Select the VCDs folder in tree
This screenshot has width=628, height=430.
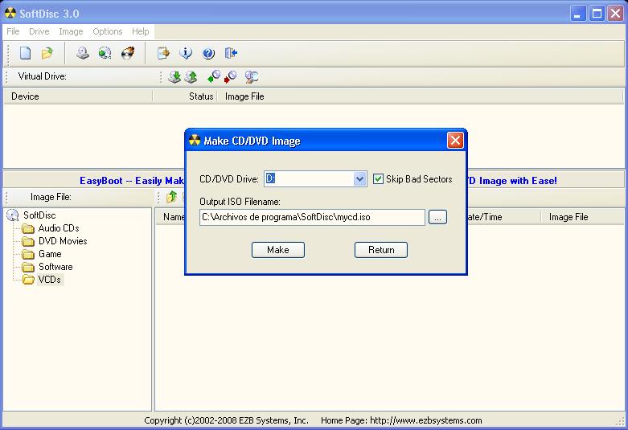pyautogui.click(x=50, y=280)
